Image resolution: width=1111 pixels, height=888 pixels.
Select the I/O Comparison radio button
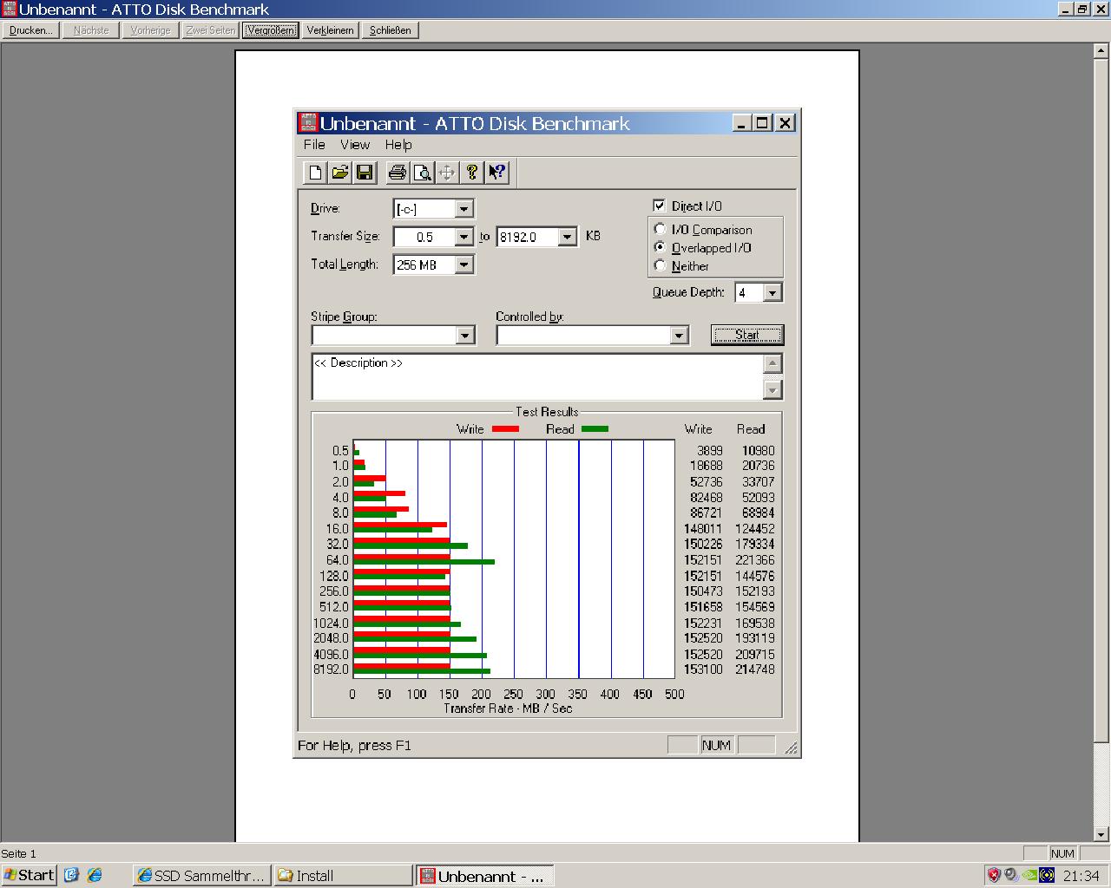coord(661,229)
